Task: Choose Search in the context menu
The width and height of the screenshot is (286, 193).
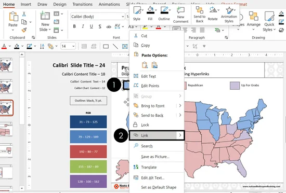Action: [157, 146]
